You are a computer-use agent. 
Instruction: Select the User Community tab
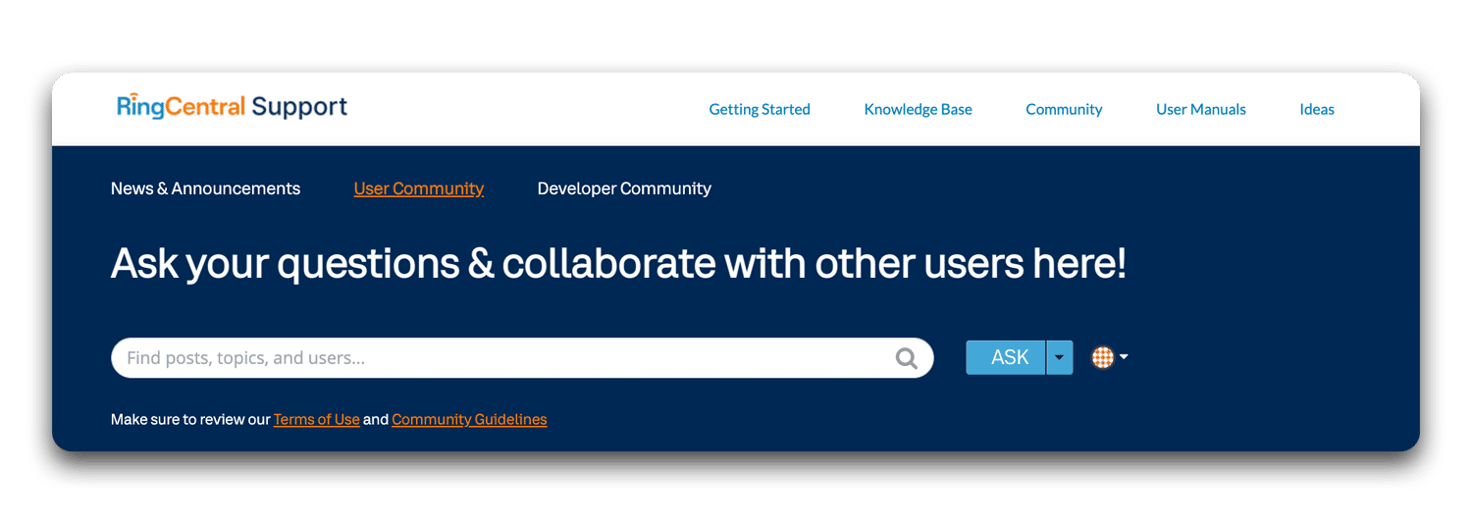pos(418,188)
